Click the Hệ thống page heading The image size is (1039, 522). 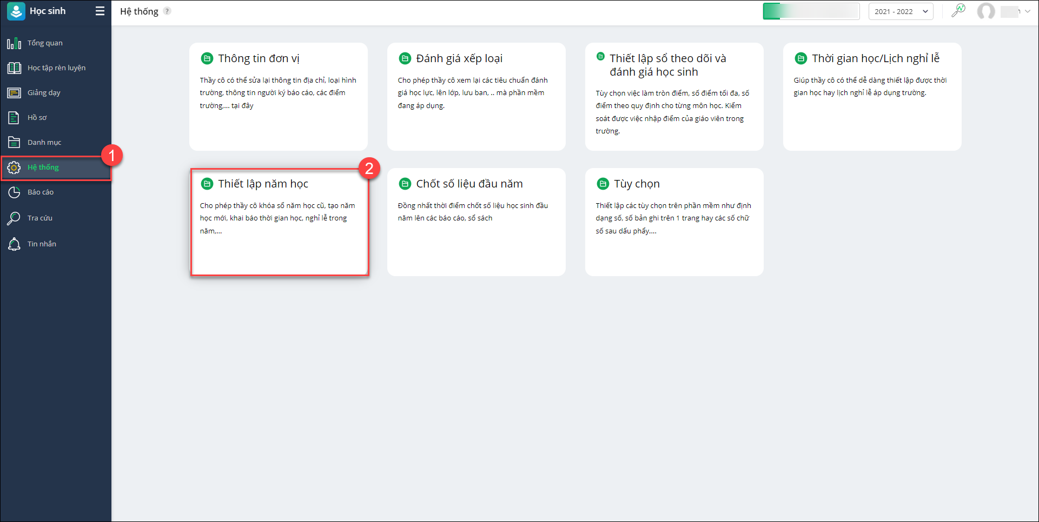pos(139,11)
